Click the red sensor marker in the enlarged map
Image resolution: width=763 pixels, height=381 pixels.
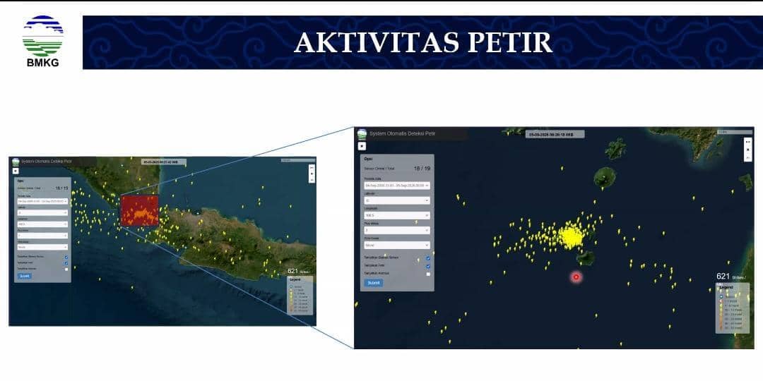pos(576,277)
